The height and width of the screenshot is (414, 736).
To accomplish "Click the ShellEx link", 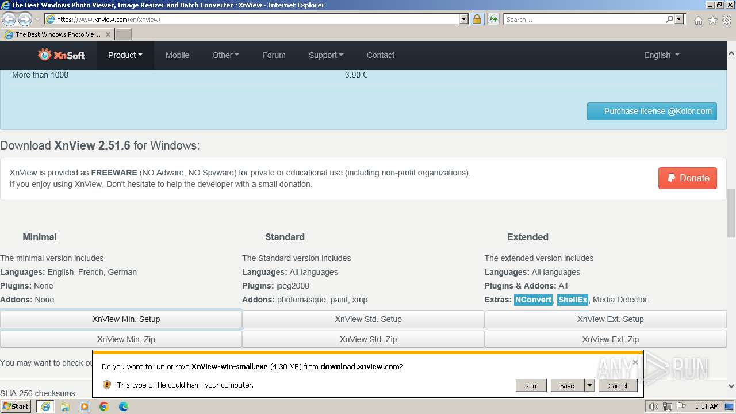I will click(573, 300).
